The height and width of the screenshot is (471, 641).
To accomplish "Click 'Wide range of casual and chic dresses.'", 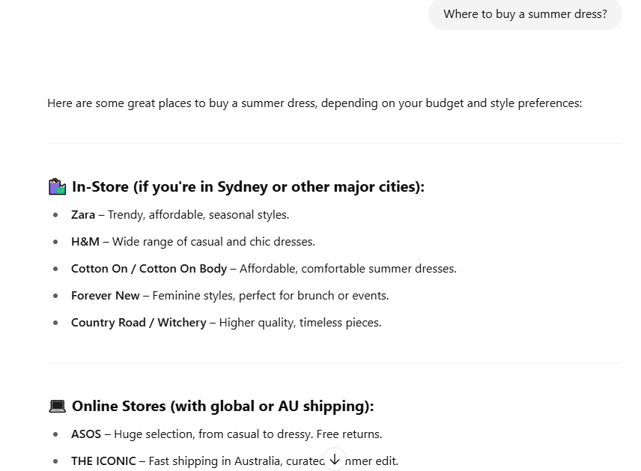I will (214, 242).
